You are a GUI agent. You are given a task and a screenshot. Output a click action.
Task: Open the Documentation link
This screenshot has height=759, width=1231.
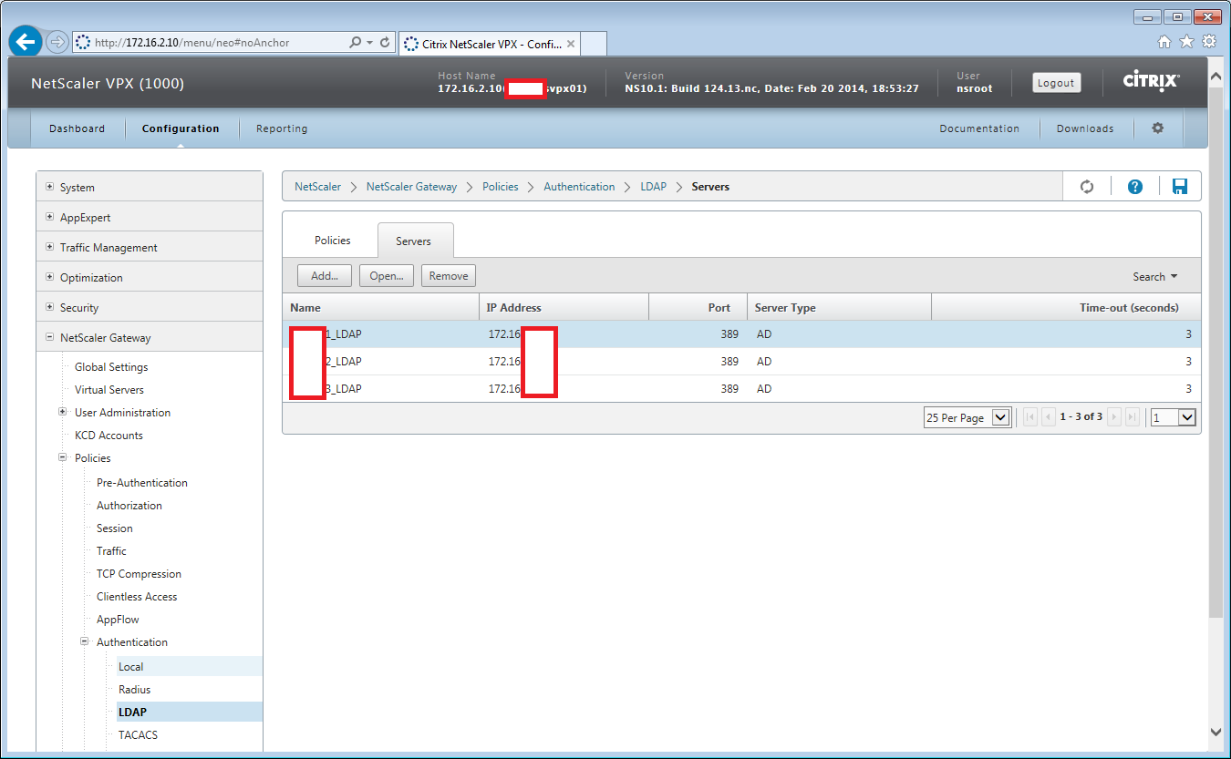[979, 128]
